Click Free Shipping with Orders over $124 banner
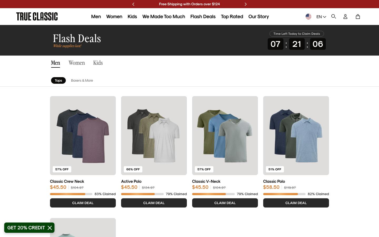Image resolution: width=379 pixels, height=237 pixels. 189,4
